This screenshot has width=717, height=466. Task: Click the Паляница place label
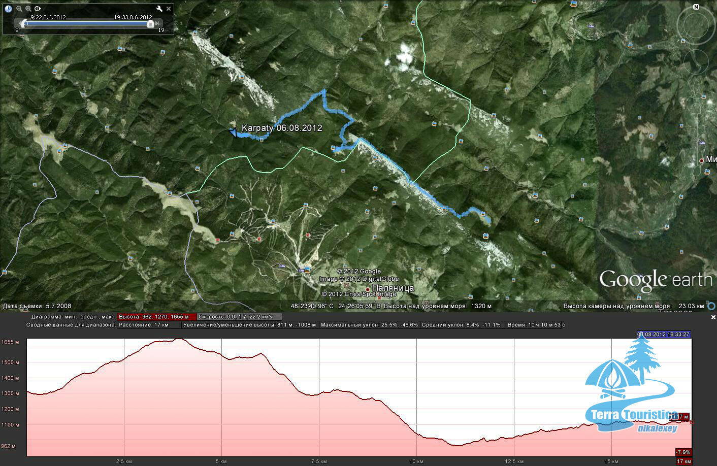click(x=393, y=288)
